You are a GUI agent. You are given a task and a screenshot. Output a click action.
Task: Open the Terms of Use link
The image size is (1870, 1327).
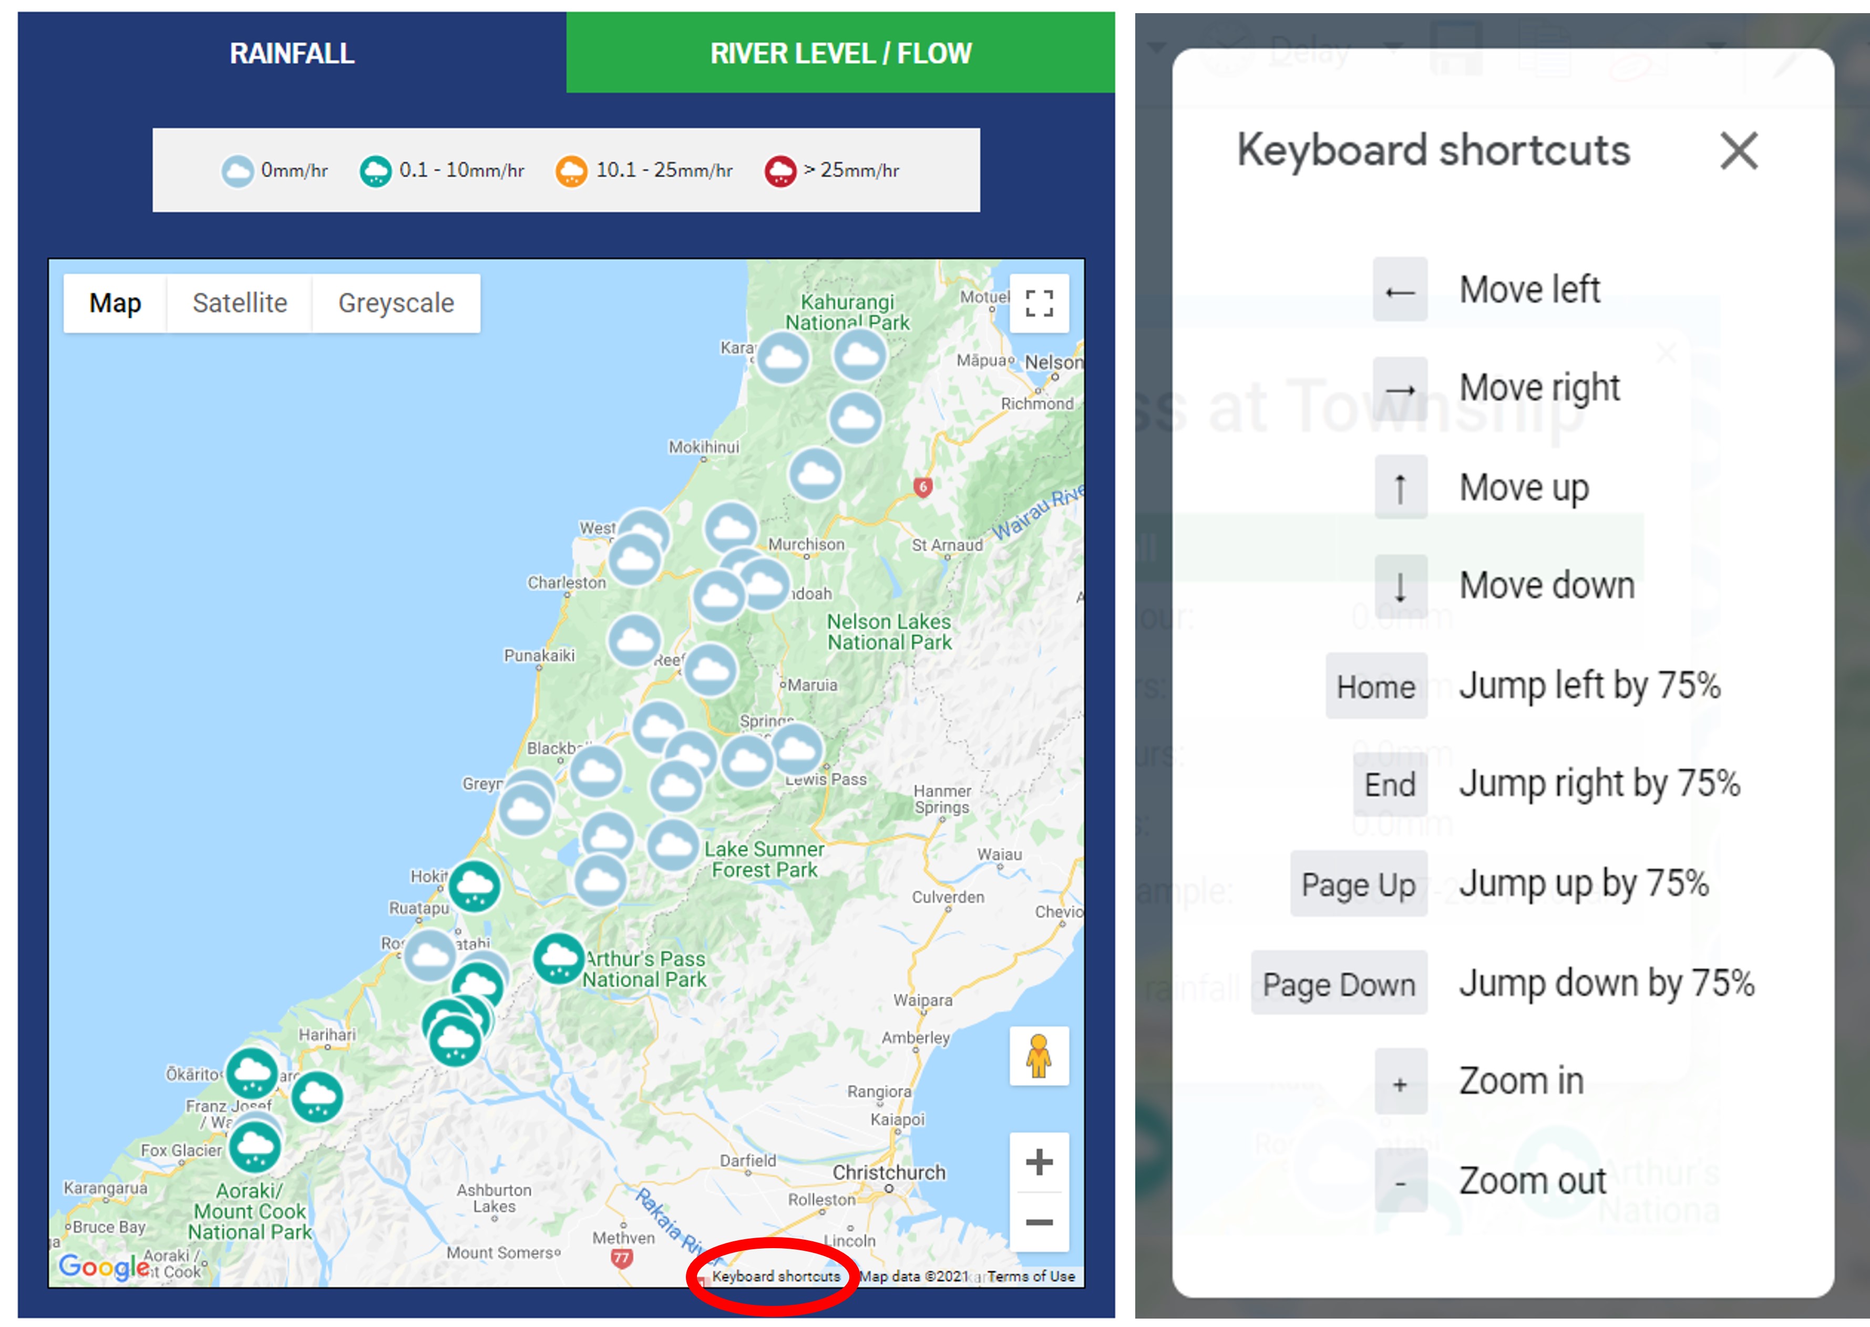pyautogui.click(x=1031, y=1277)
